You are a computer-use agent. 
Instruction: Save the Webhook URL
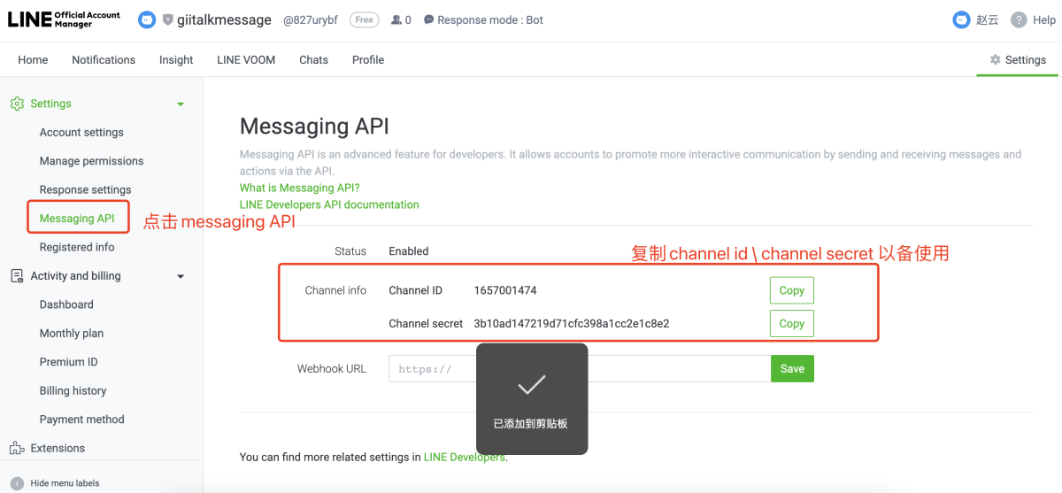click(x=792, y=368)
